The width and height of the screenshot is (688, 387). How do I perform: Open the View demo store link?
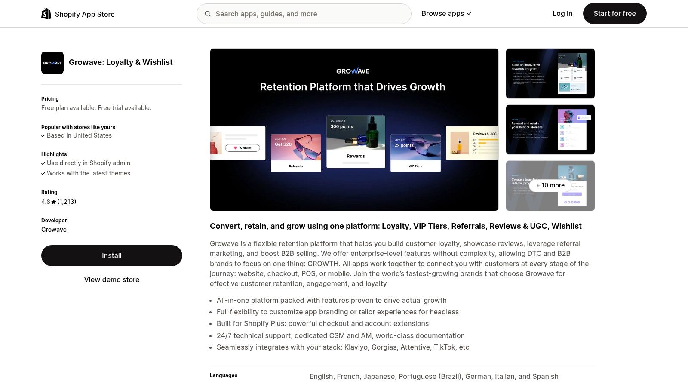coord(112,279)
